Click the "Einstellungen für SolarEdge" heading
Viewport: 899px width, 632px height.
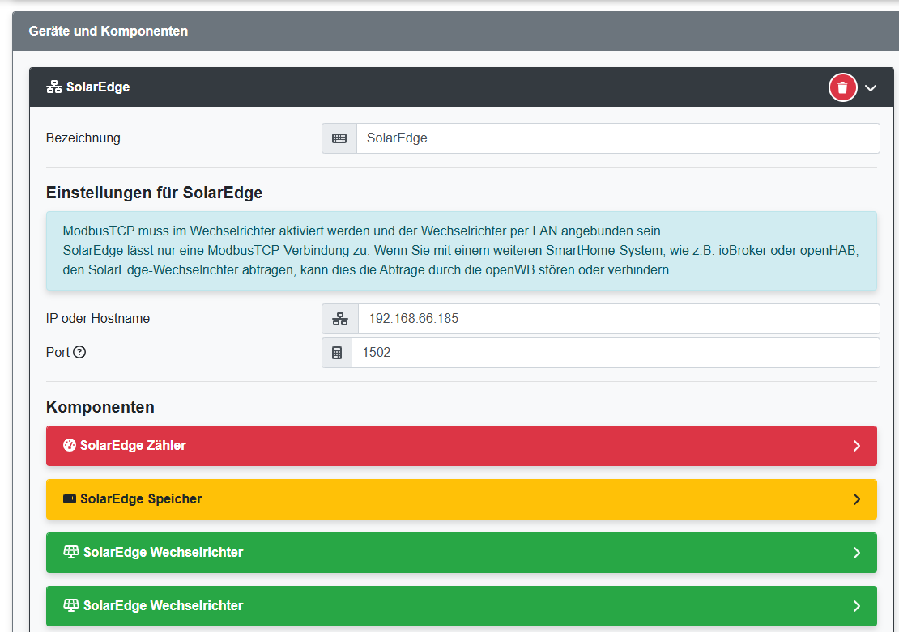click(154, 193)
